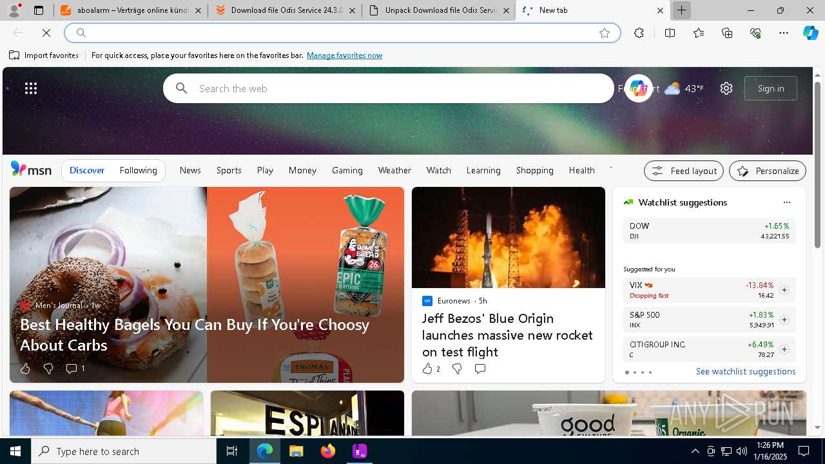825x464 pixels.
Task: Click the Search the web field
Action: click(x=389, y=88)
